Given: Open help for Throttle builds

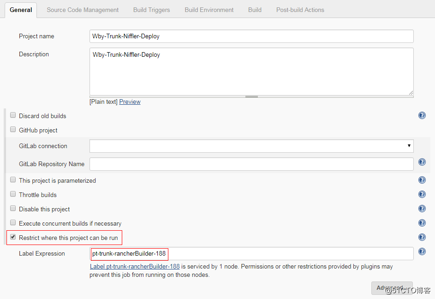Looking at the screenshot, I should click(x=422, y=194).
